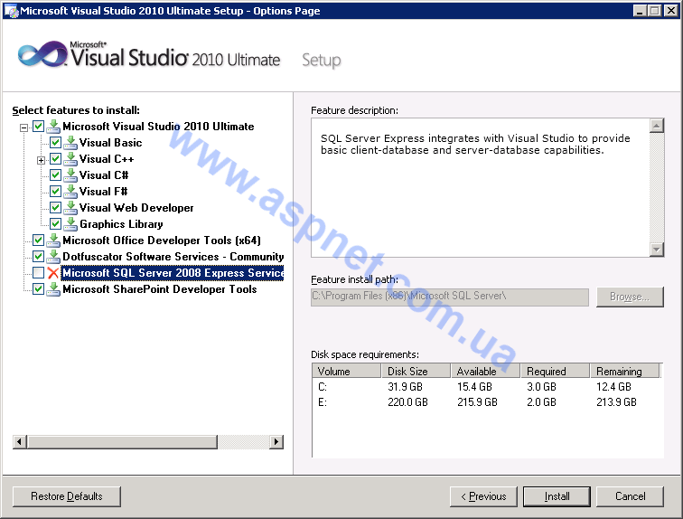Click install icon beside Microsoft SharePoint Developer Tools

click(53, 289)
